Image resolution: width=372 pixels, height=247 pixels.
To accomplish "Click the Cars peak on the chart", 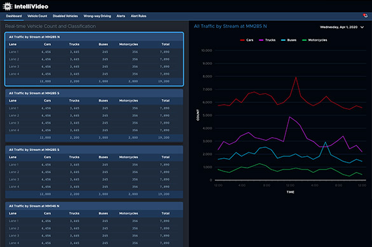I will point(296,77).
